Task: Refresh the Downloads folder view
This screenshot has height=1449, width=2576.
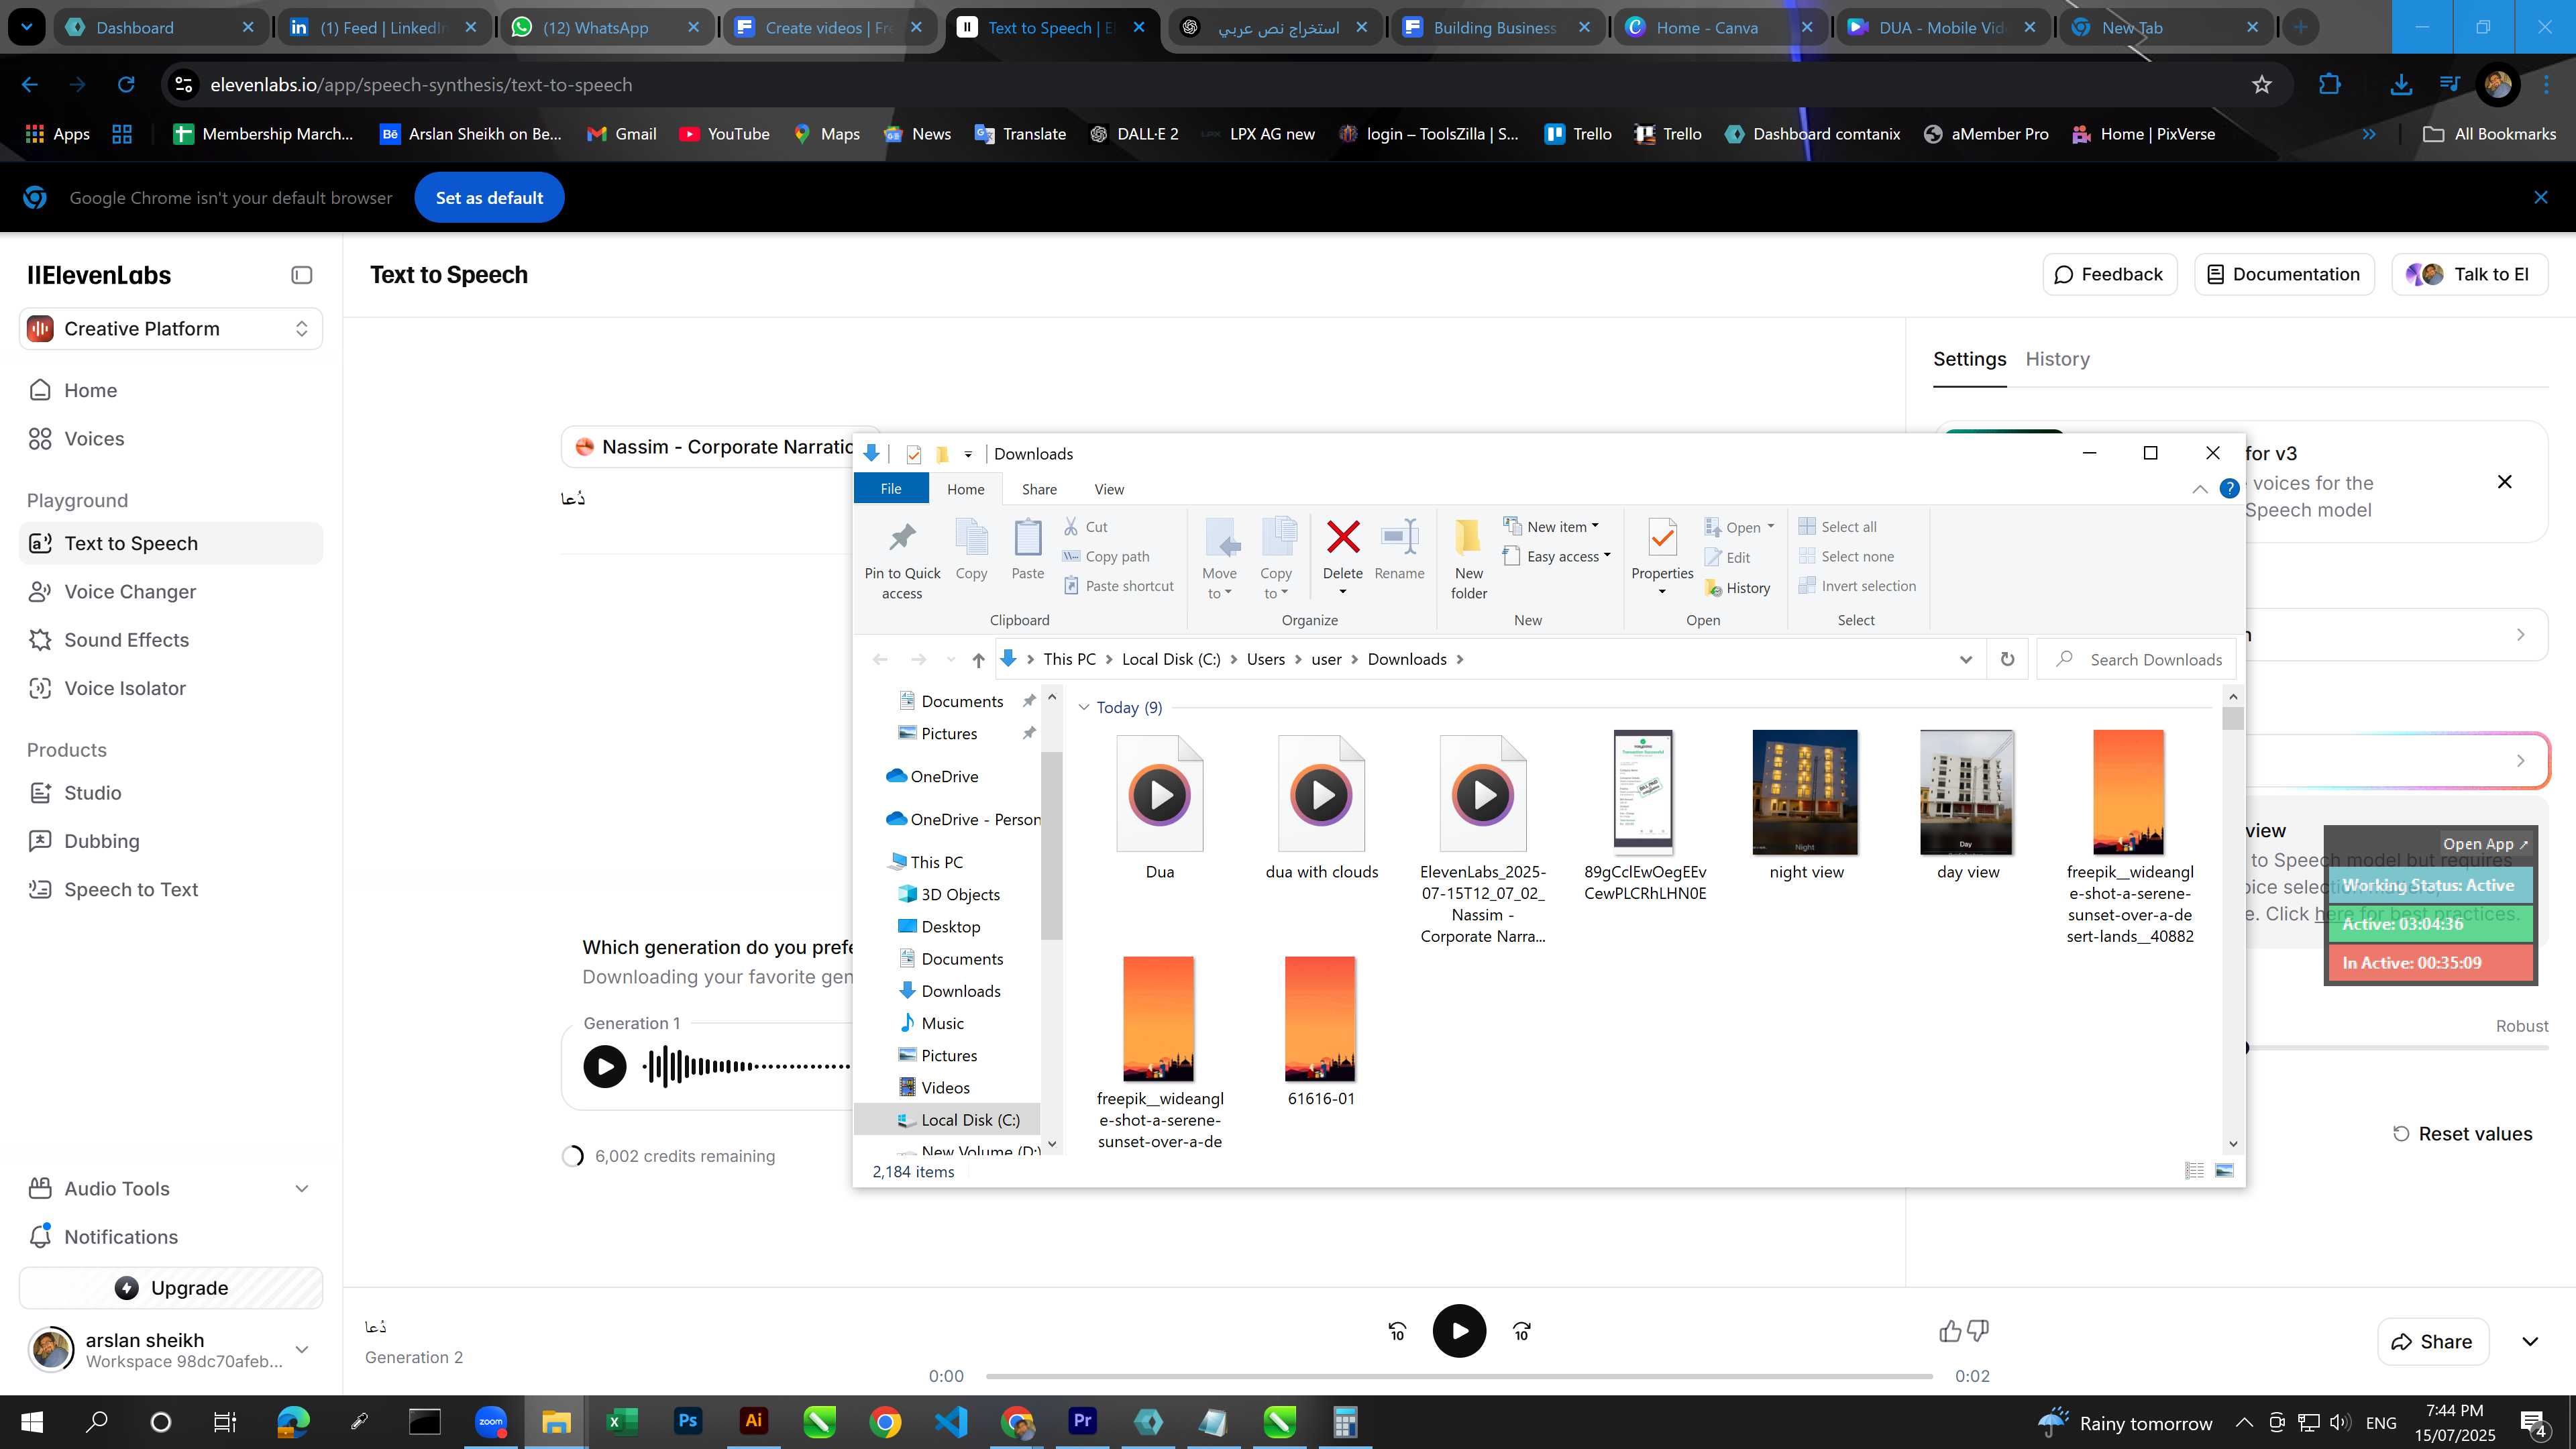Action: (x=2007, y=659)
